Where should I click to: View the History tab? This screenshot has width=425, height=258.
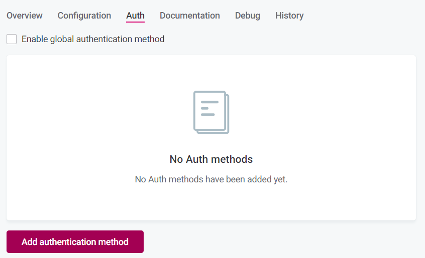289,16
